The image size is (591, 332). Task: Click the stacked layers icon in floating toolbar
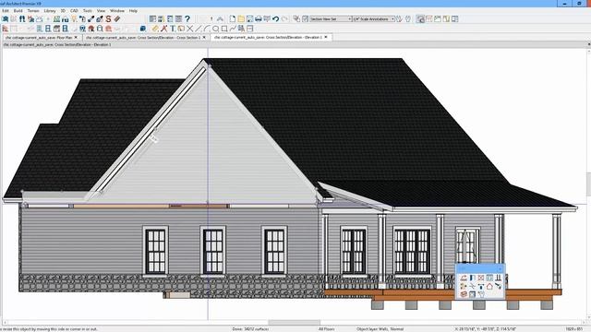click(x=464, y=294)
